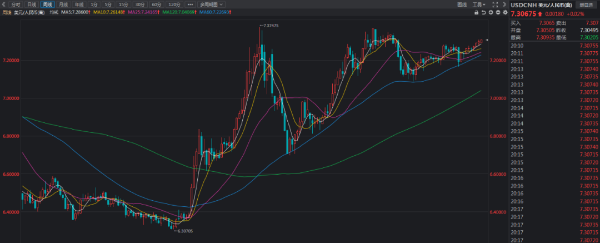The image size is (600, 243).
Task: Open 多周期图 dropdown
Action: coord(211,4)
